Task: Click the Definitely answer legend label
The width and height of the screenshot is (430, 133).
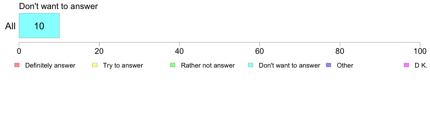Action: click(50, 65)
